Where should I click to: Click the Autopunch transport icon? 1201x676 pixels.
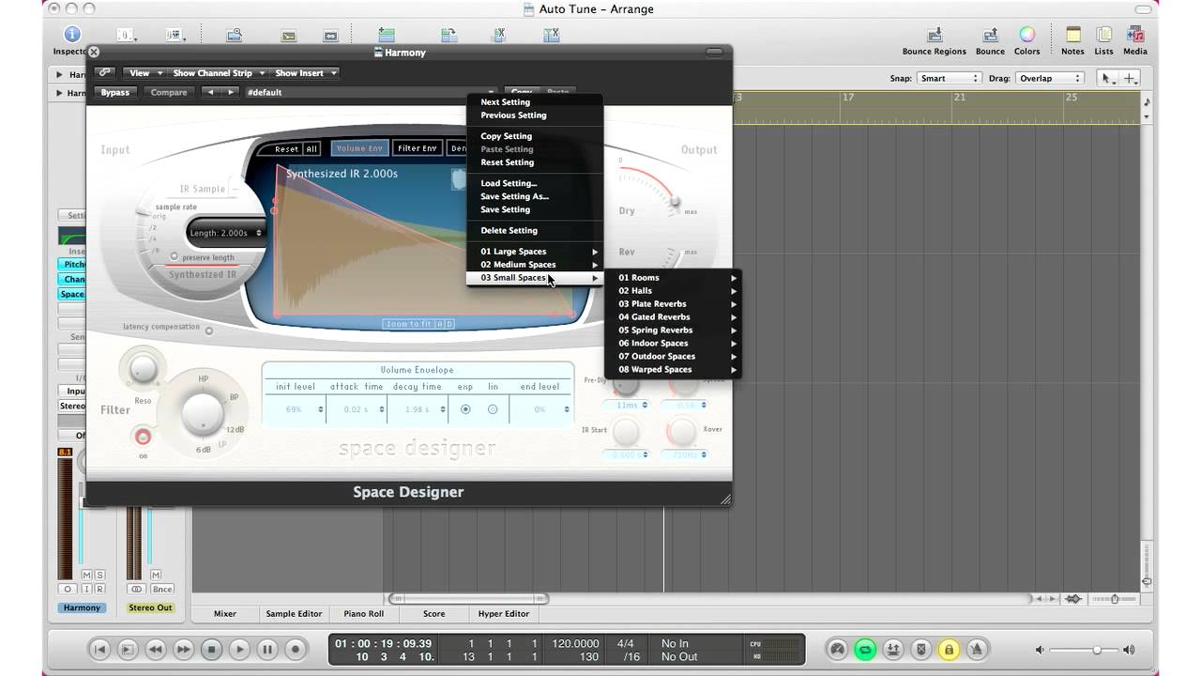(x=893, y=649)
